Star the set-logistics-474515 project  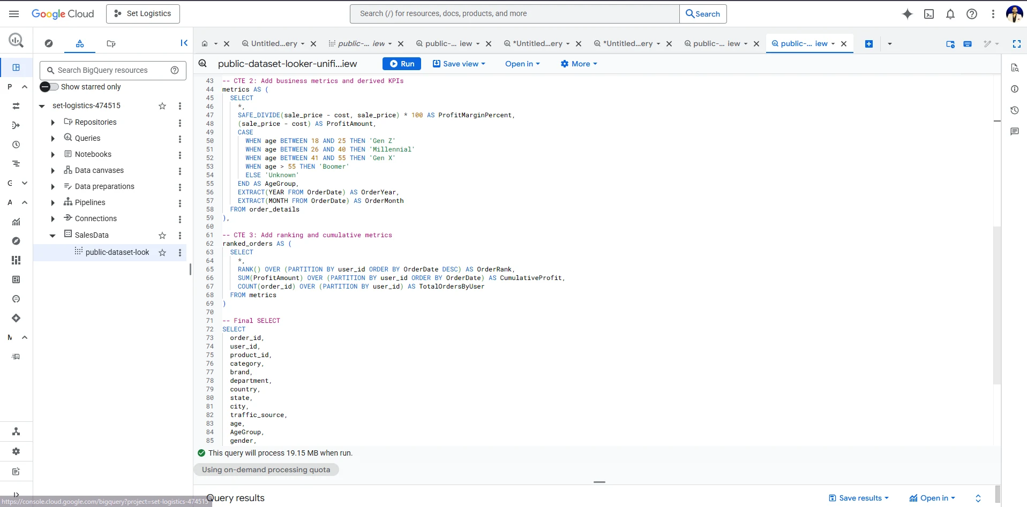[162, 106]
